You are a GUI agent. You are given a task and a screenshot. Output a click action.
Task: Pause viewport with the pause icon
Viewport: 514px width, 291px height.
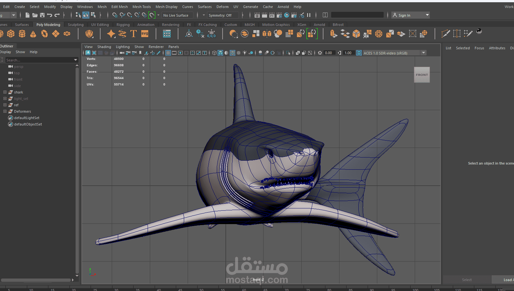click(x=309, y=15)
